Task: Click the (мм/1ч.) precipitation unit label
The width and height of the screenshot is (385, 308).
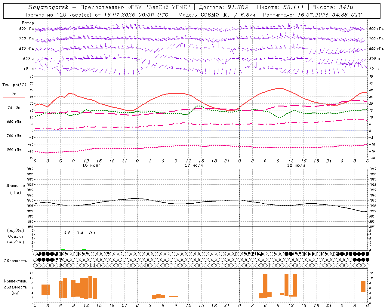Action: tap(16, 242)
